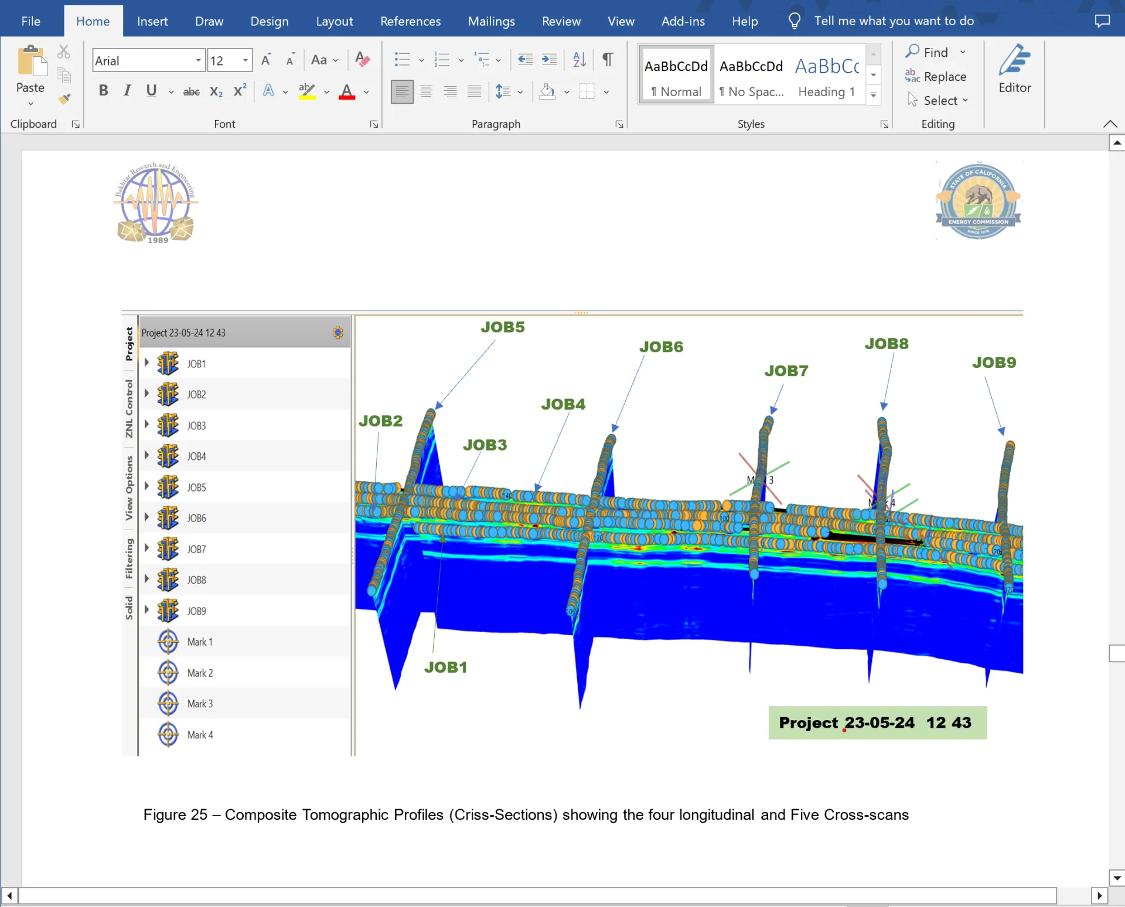Decrease paragraph indent
The image size is (1125, 907).
click(526, 59)
